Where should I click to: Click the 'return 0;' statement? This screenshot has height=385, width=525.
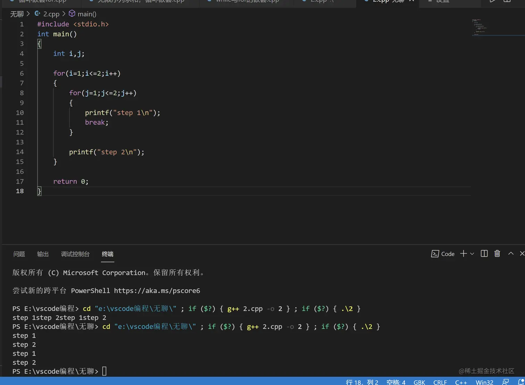pyautogui.click(x=71, y=181)
